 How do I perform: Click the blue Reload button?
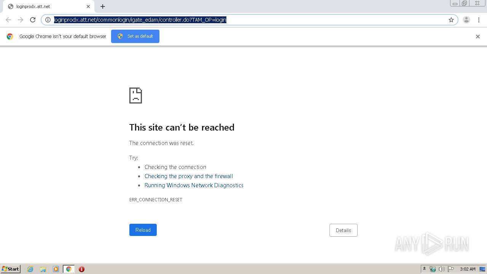pos(143,230)
